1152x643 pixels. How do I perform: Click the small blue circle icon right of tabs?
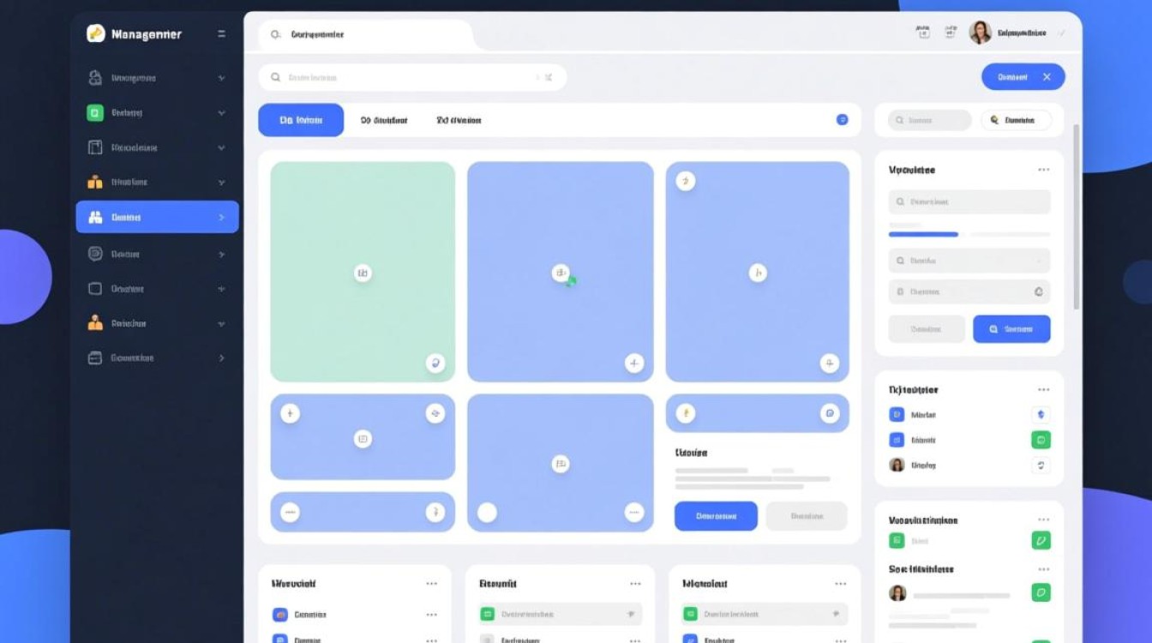tap(842, 120)
